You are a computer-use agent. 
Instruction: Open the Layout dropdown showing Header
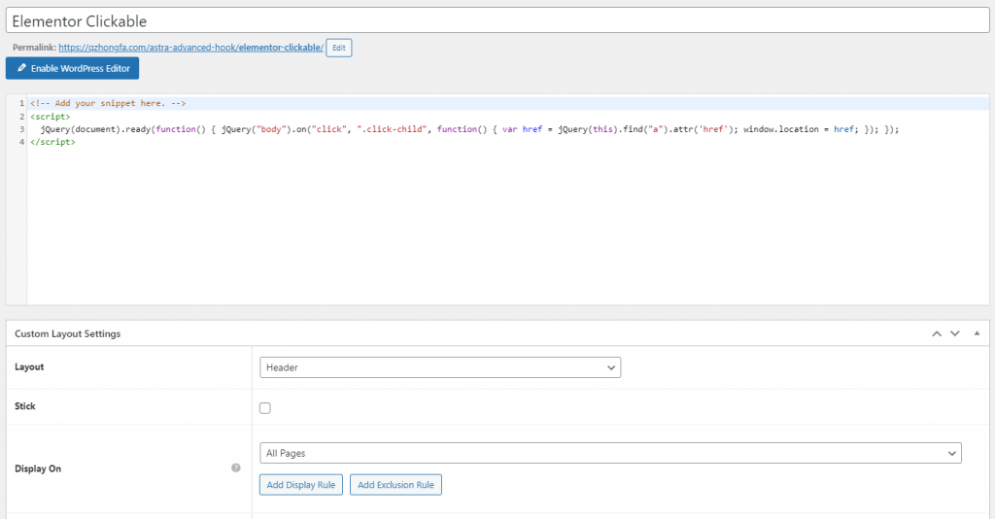click(x=440, y=367)
